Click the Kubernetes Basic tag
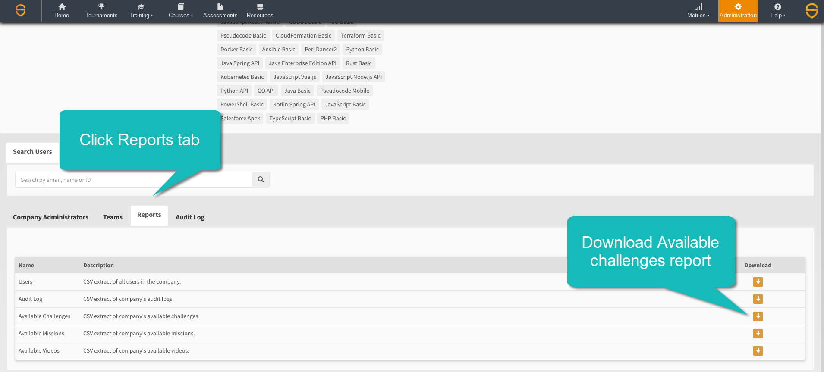The image size is (824, 372). [x=242, y=77]
